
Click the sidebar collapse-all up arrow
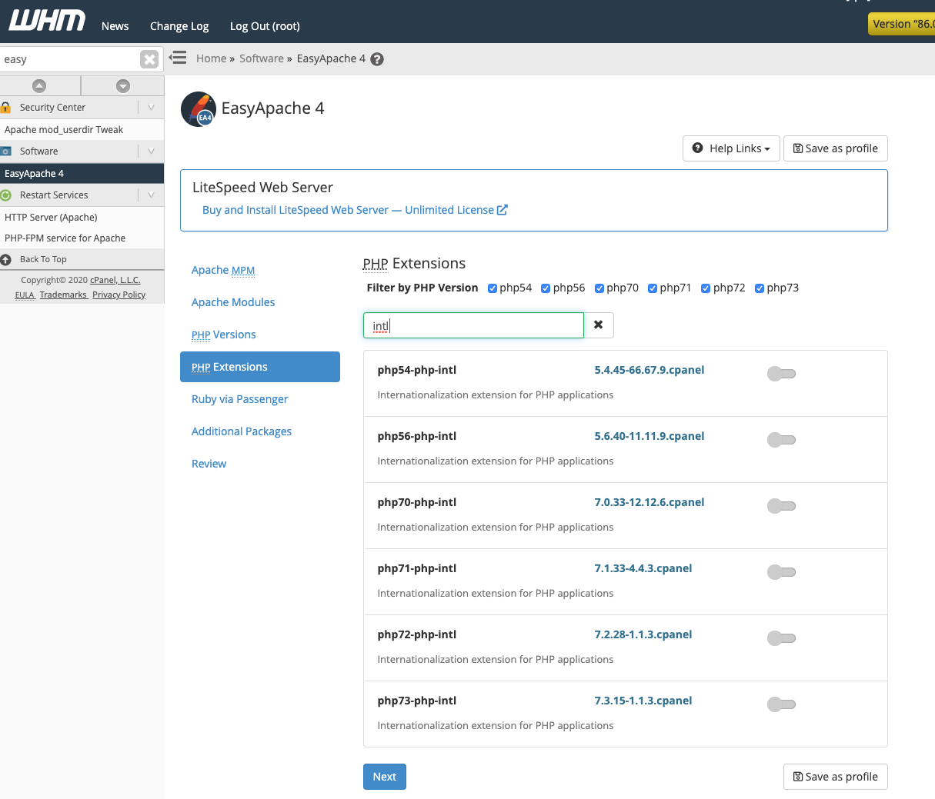tap(39, 85)
